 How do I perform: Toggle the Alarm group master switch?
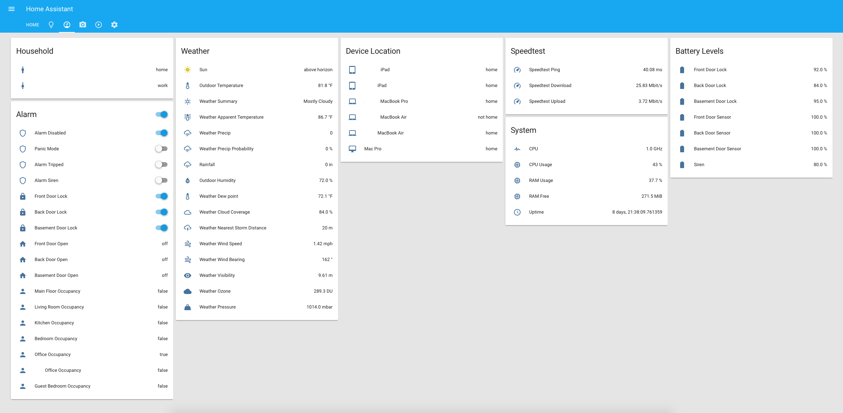(162, 114)
